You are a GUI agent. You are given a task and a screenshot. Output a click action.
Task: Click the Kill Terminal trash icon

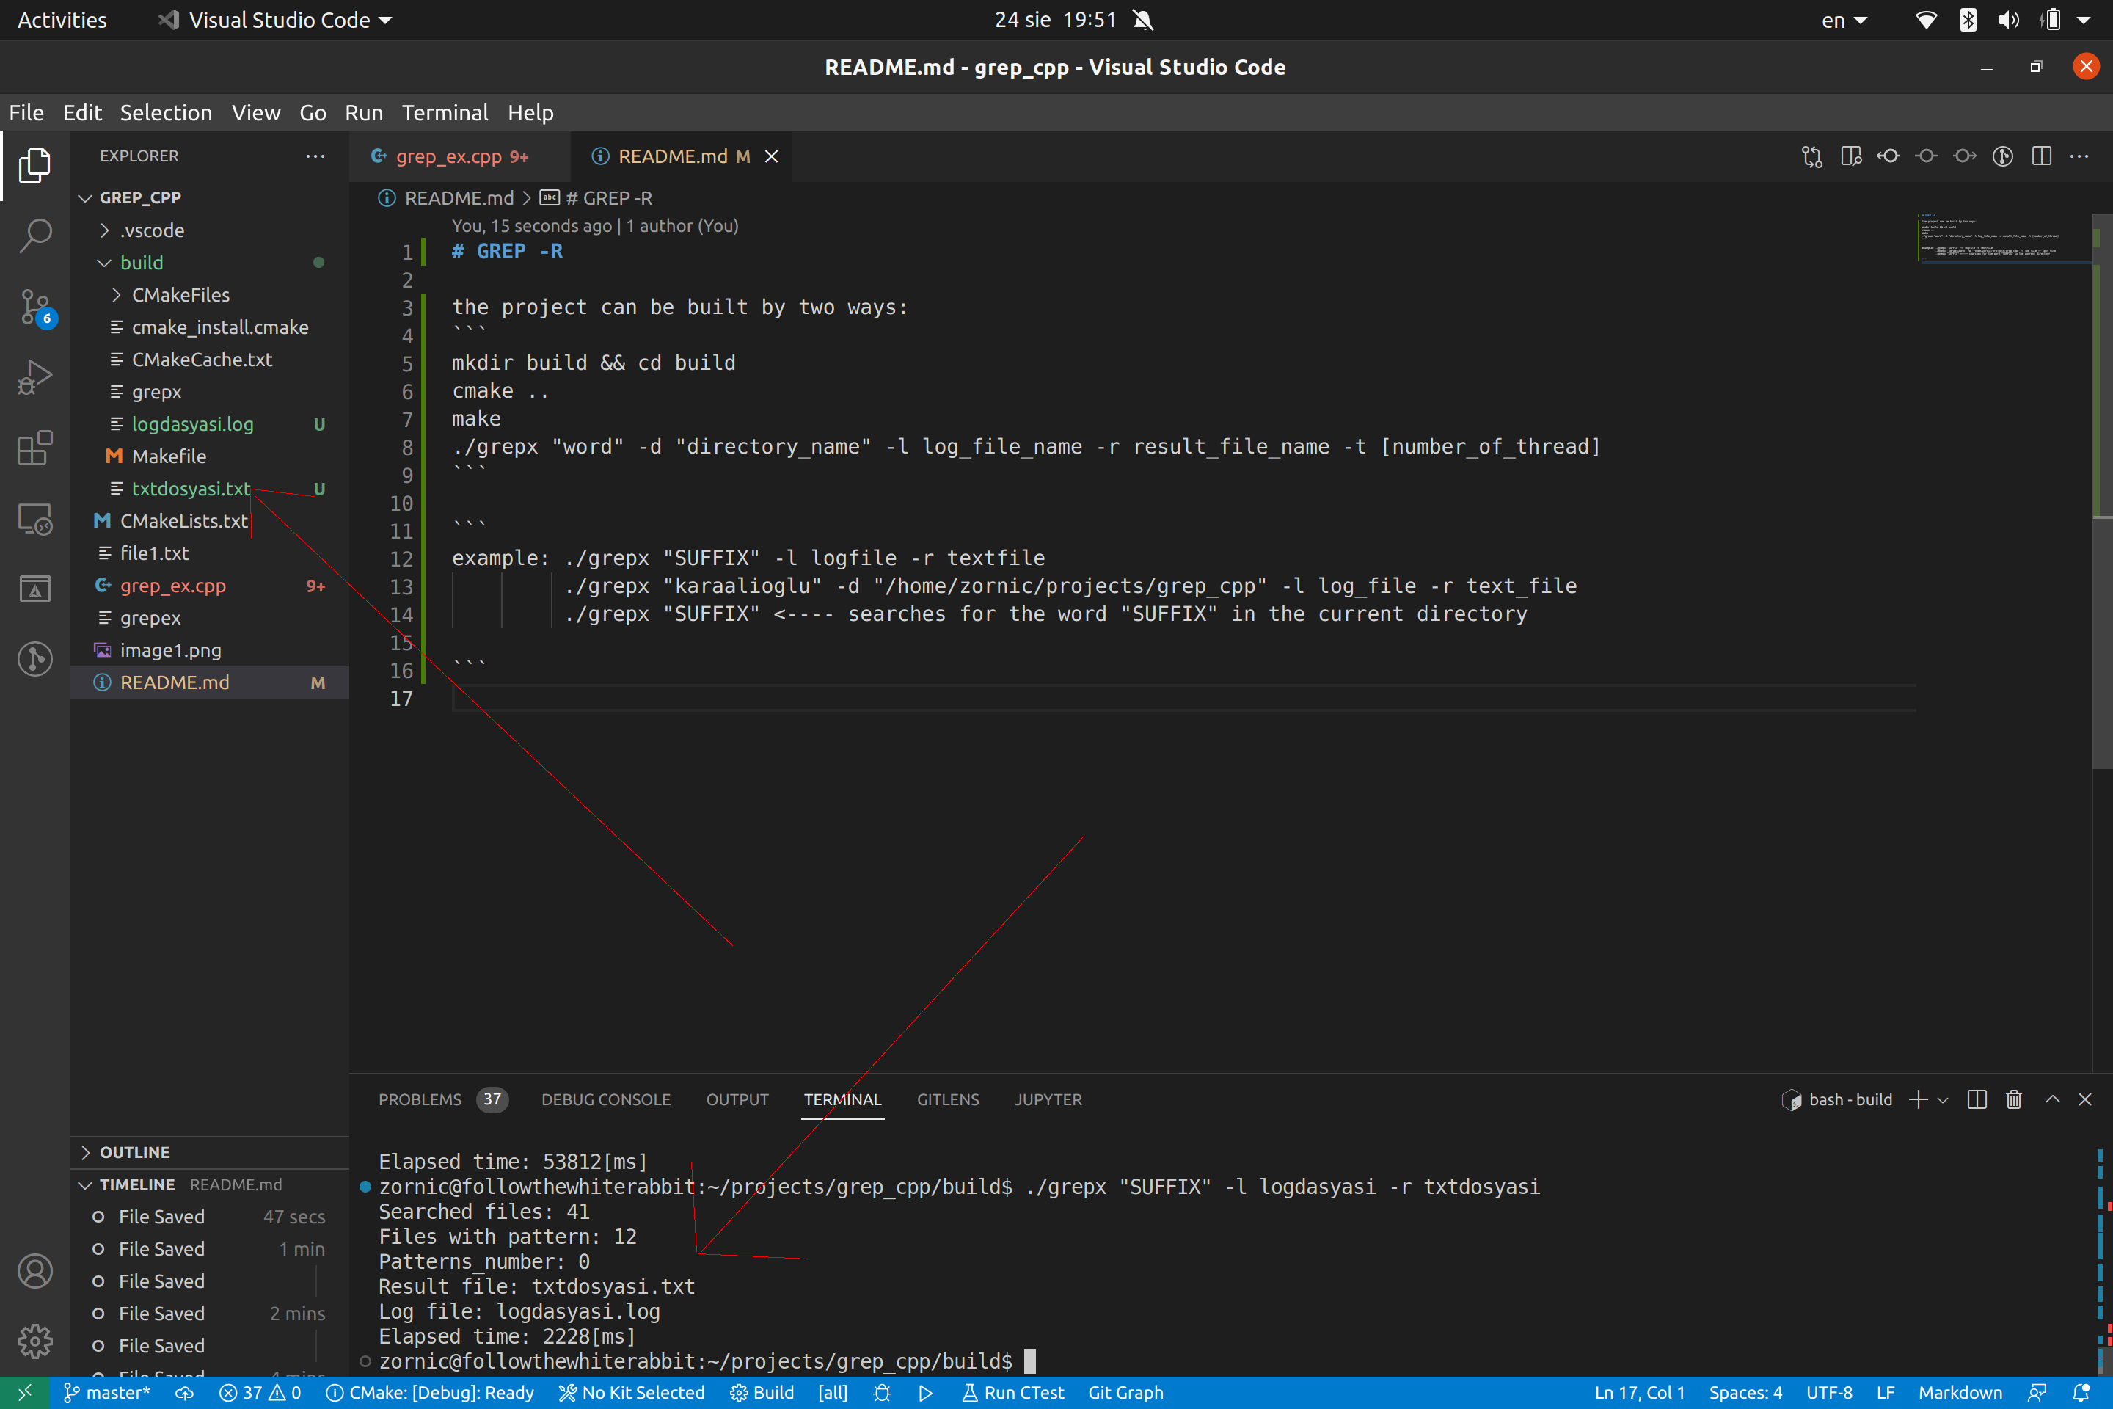point(2013,1099)
